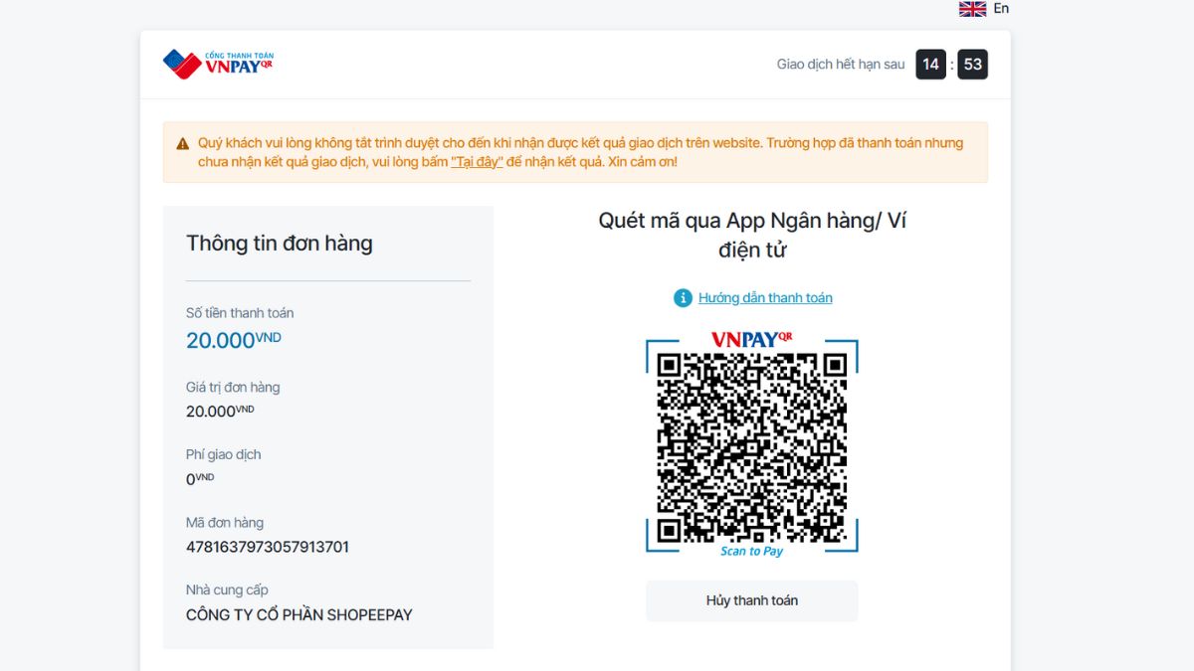Click the Số tiền thanh toán label
The image size is (1194, 671).
(x=240, y=312)
